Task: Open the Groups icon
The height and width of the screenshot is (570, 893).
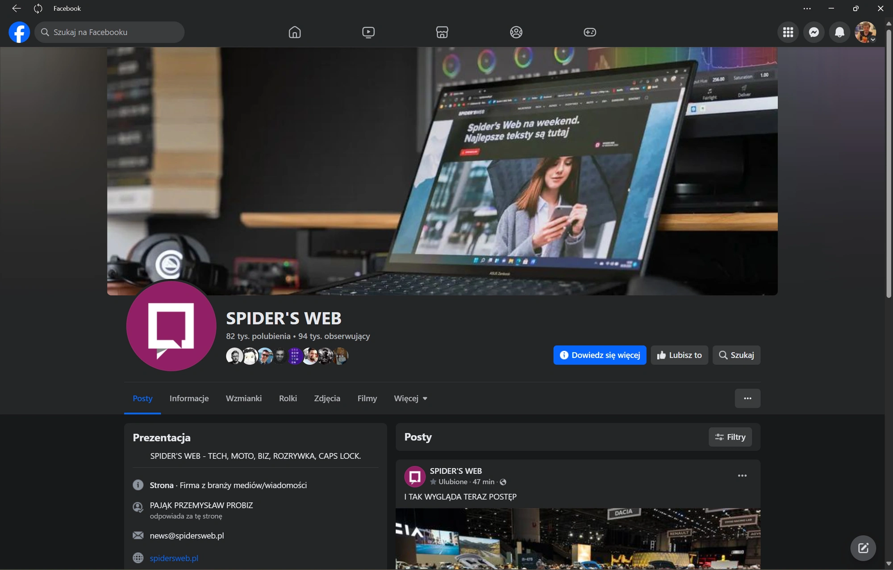Action: pyautogui.click(x=516, y=32)
